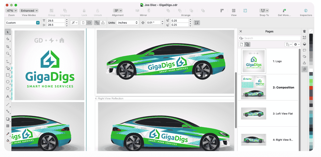This screenshot has height=157, width=321.
Task: Select the Connector tool
Action: (8, 111)
